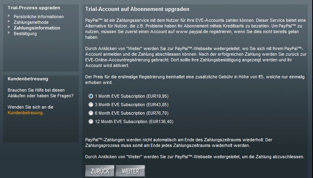
Task: Click the Zurück button
Action: click(x=100, y=171)
